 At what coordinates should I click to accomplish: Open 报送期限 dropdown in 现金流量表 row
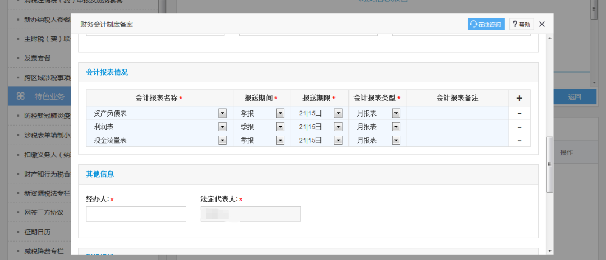click(x=338, y=141)
